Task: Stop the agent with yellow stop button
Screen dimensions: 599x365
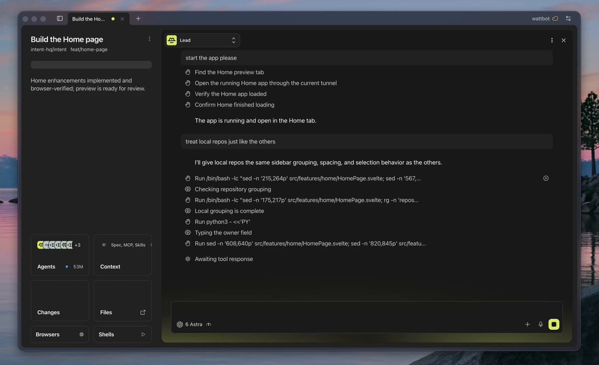Action: click(554, 324)
